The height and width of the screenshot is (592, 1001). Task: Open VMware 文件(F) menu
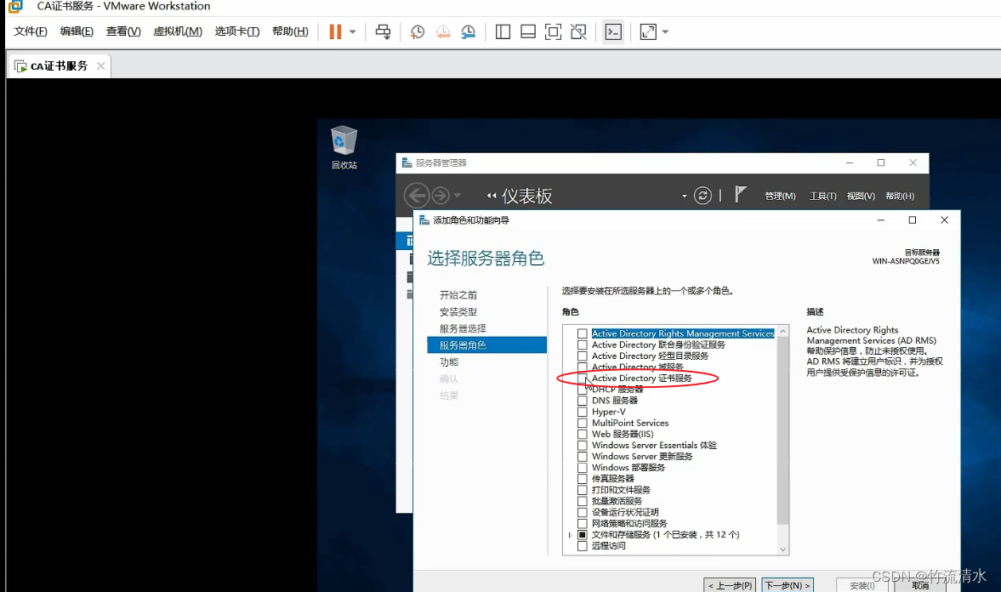pos(31,31)
